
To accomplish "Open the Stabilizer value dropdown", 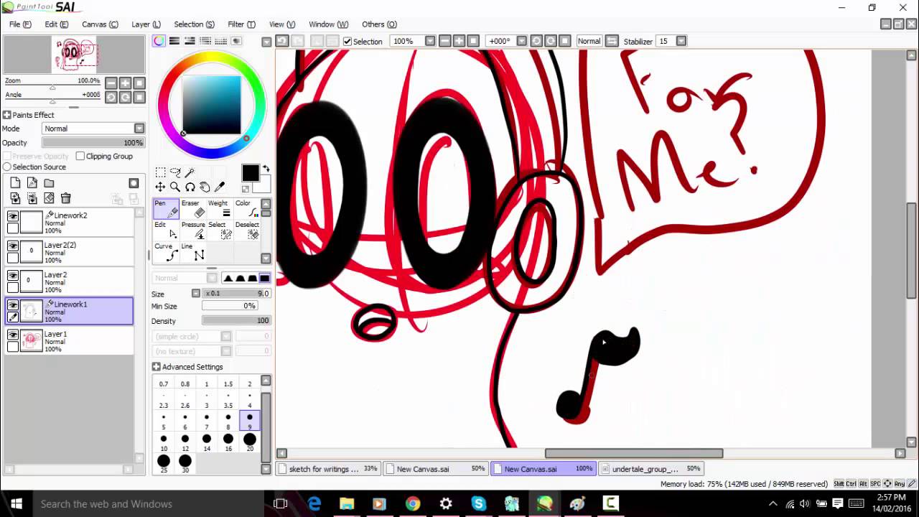I will pyautogui.click(x=681, y=41).
